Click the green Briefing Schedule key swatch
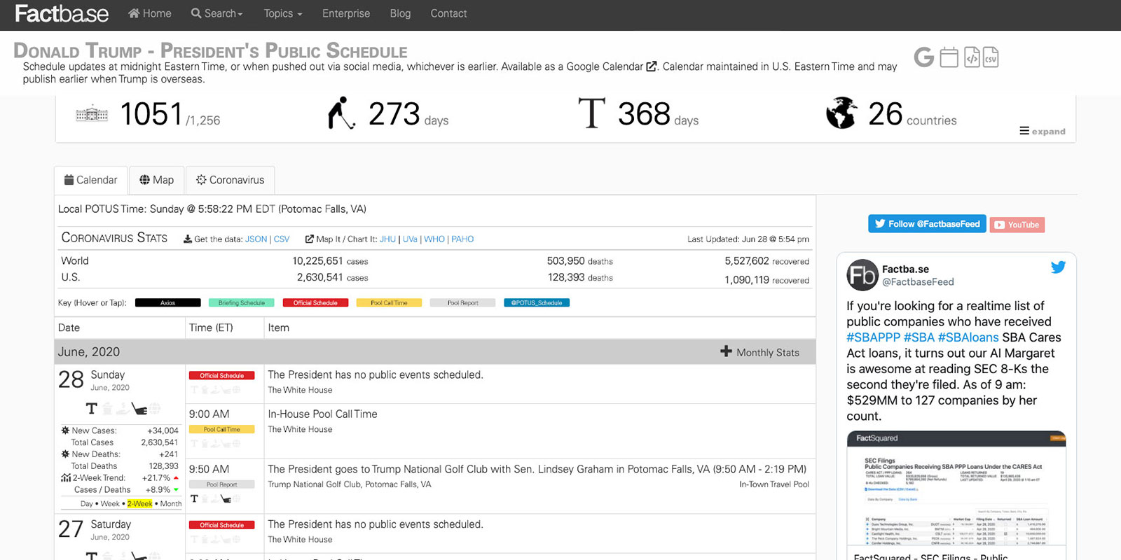1121x560 pixels. click(242, 303)
